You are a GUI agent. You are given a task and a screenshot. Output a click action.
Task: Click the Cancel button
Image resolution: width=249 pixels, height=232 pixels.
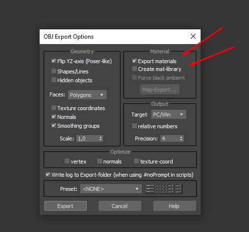120,206
